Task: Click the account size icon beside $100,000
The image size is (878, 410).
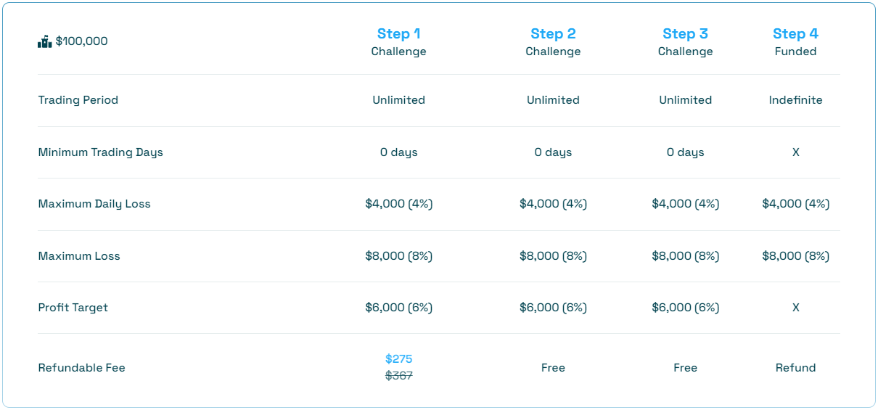Action: coord(44,41)
